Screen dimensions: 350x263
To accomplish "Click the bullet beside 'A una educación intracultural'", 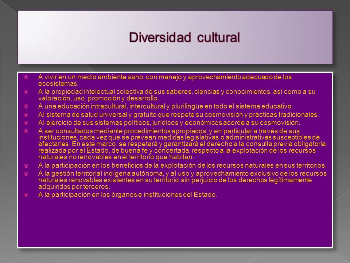I will pos(26,106).
